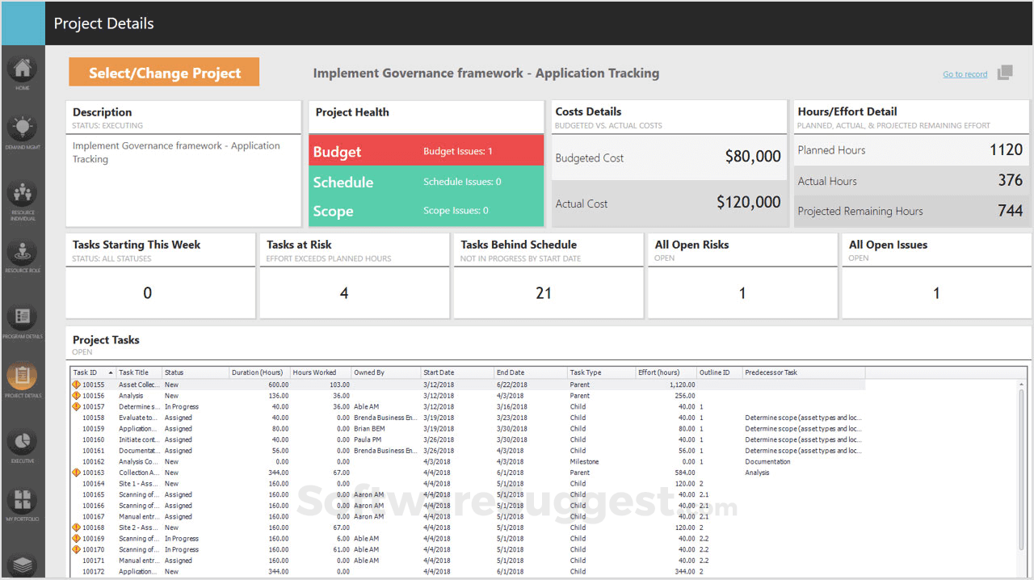Follow the Go to record link
This screenshot has height=580, width=1034.
(x=965, y=74)
